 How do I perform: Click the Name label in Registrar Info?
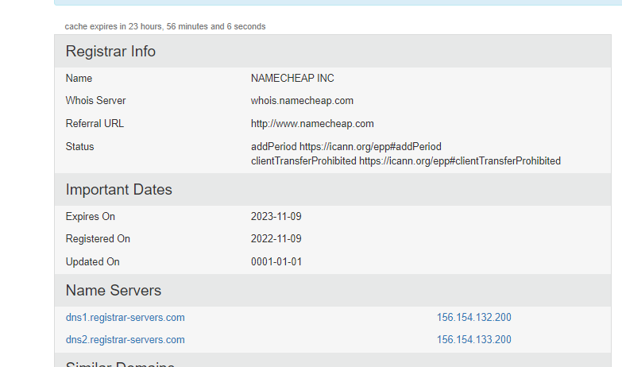tap(79, 78)
